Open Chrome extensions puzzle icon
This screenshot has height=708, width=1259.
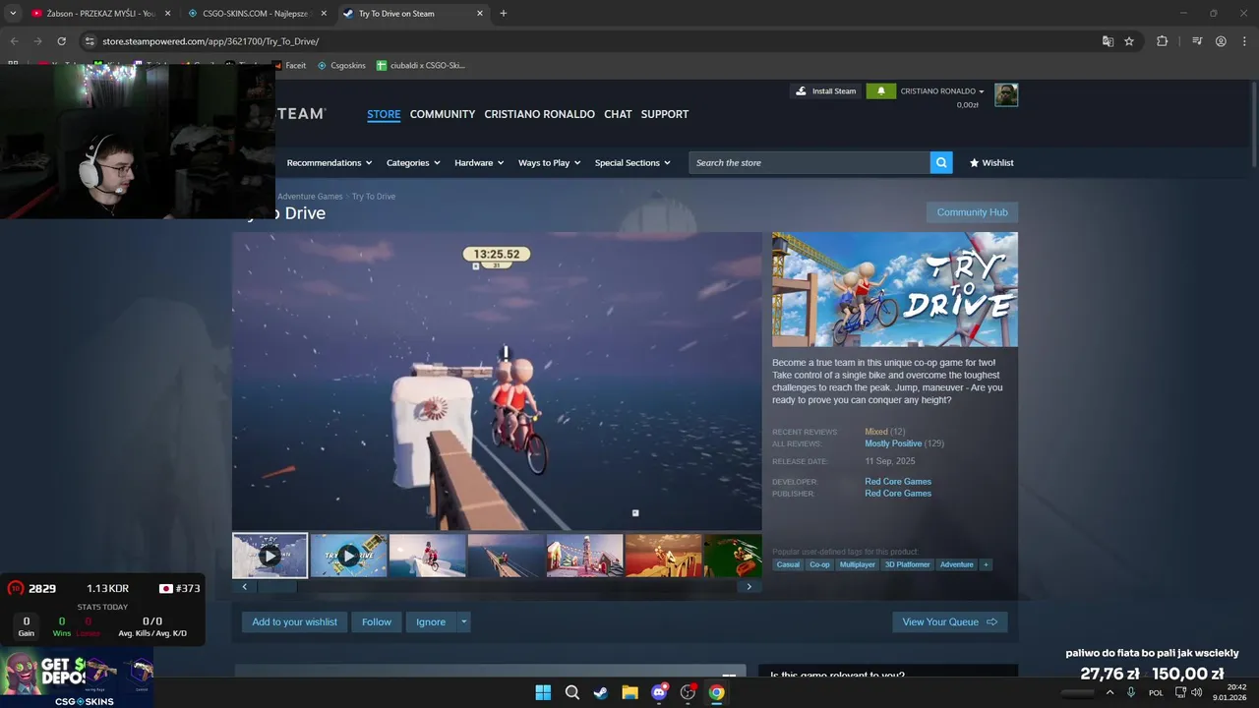1162,41
